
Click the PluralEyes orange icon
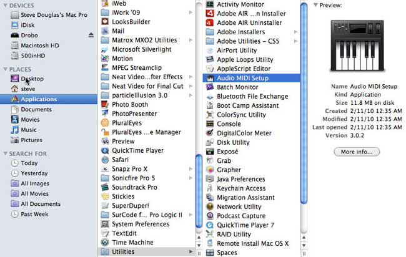(x=105, y=123)
